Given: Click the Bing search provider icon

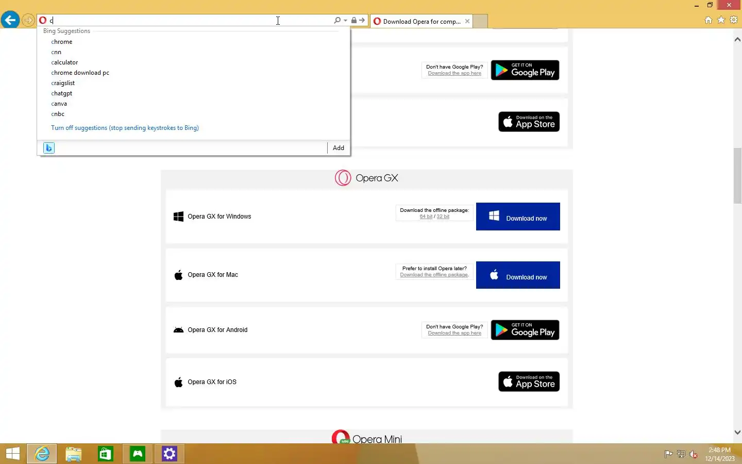Looking at the screenshot, I should point(49,148).
